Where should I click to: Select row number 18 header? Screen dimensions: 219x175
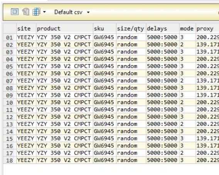[10, 160]
